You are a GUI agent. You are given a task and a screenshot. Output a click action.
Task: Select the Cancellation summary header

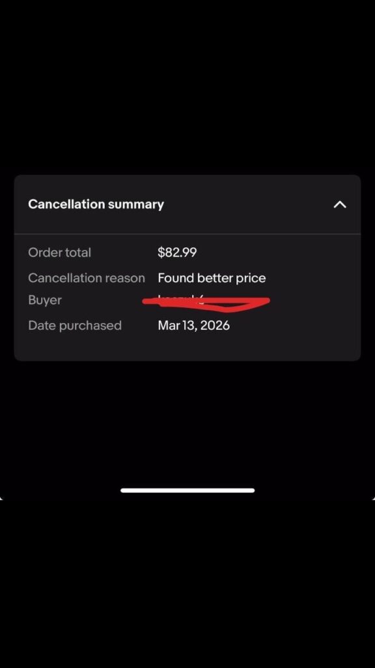[x=96, y=204]
